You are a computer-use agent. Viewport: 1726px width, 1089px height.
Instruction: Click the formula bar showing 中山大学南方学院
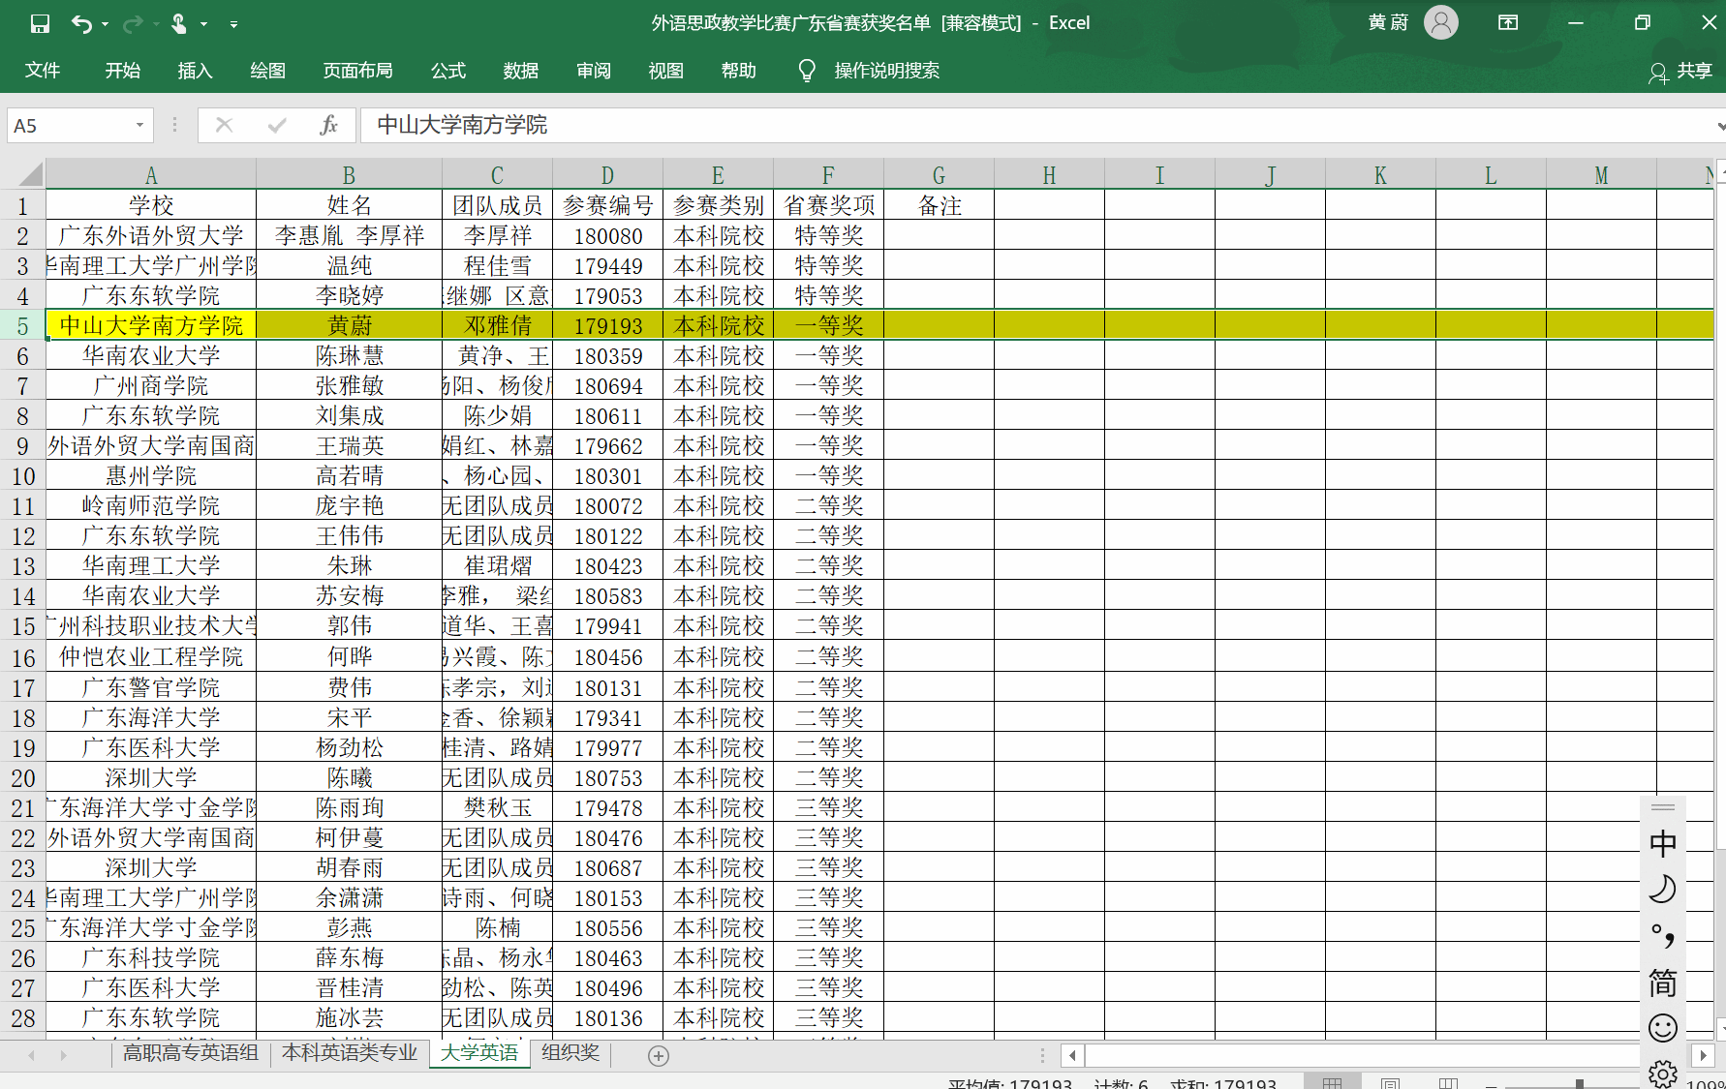pos(969,125)
